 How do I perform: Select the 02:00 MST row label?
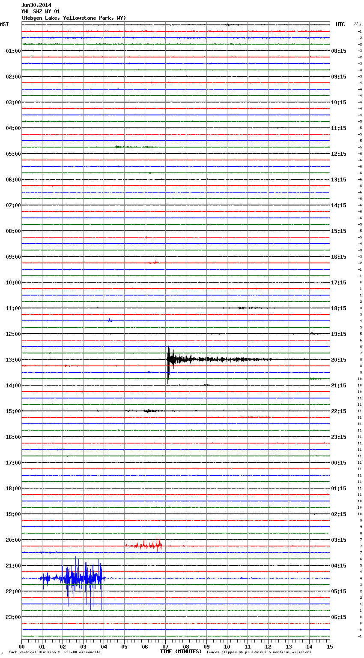pos(13,77)
